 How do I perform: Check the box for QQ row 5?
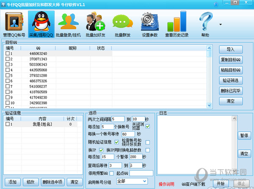point(8,75)
